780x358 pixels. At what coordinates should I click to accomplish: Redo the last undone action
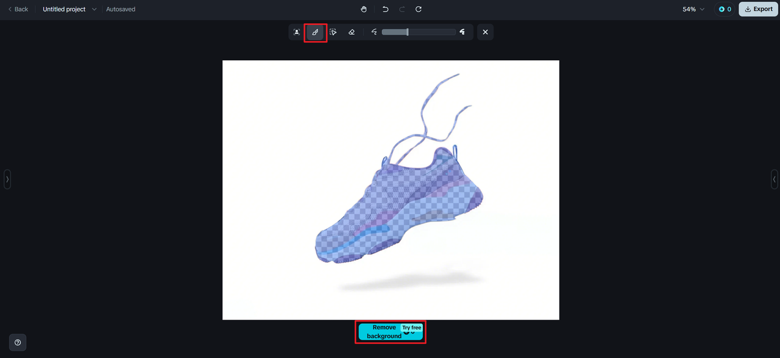402,9
